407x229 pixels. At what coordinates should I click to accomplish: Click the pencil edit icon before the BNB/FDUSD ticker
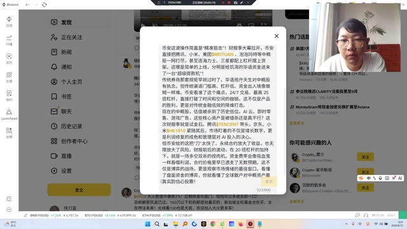25,215
